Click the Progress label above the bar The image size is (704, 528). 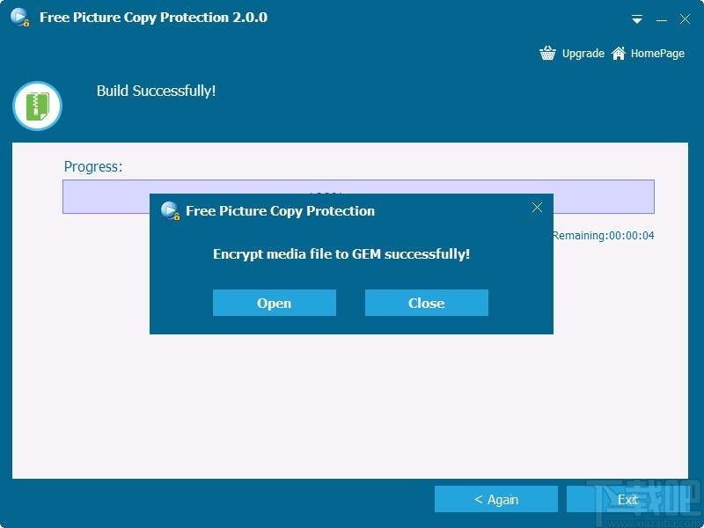coord(93,166)
